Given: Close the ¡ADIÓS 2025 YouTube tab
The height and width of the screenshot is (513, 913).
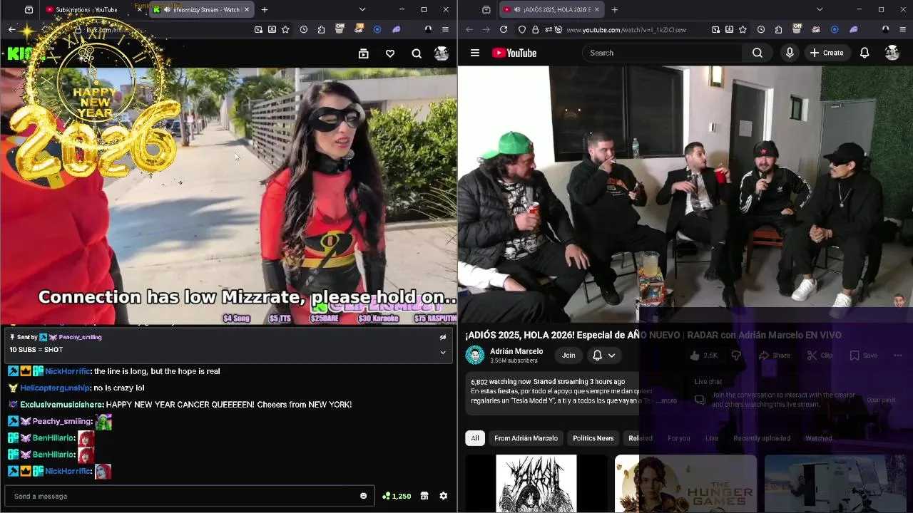Looking at the screenshot, I should pos(597,10).
